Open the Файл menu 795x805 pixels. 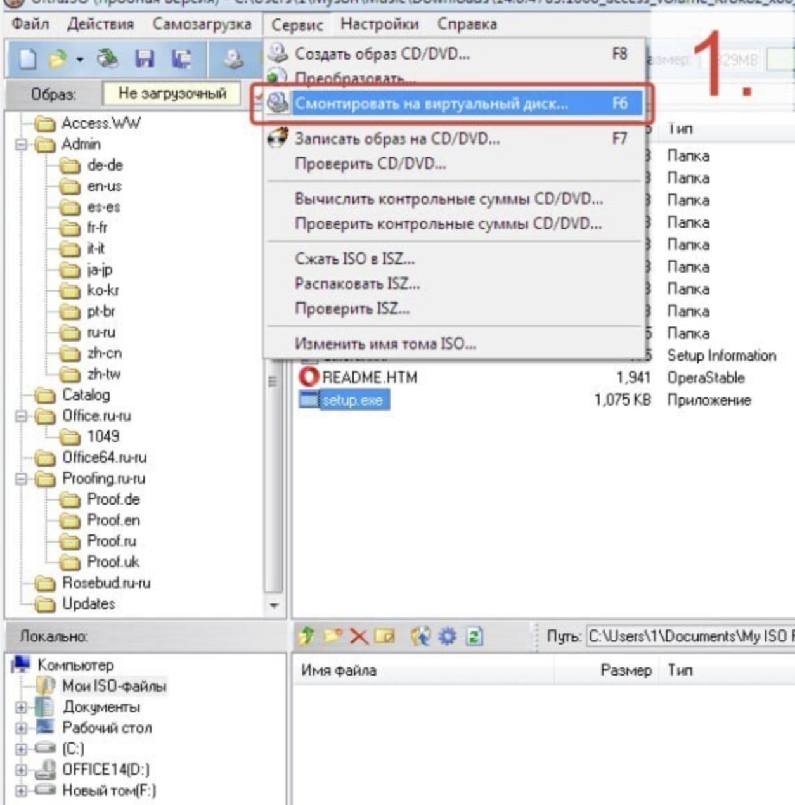[x=30, y=24]
